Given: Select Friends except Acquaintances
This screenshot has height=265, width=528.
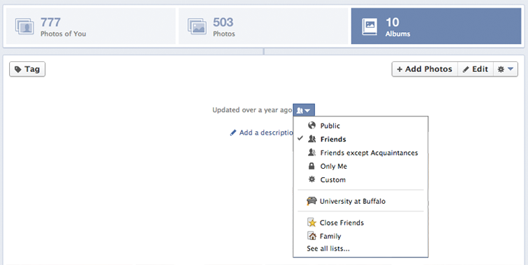Looking at the screenshot, I should (x=360, y=153).
